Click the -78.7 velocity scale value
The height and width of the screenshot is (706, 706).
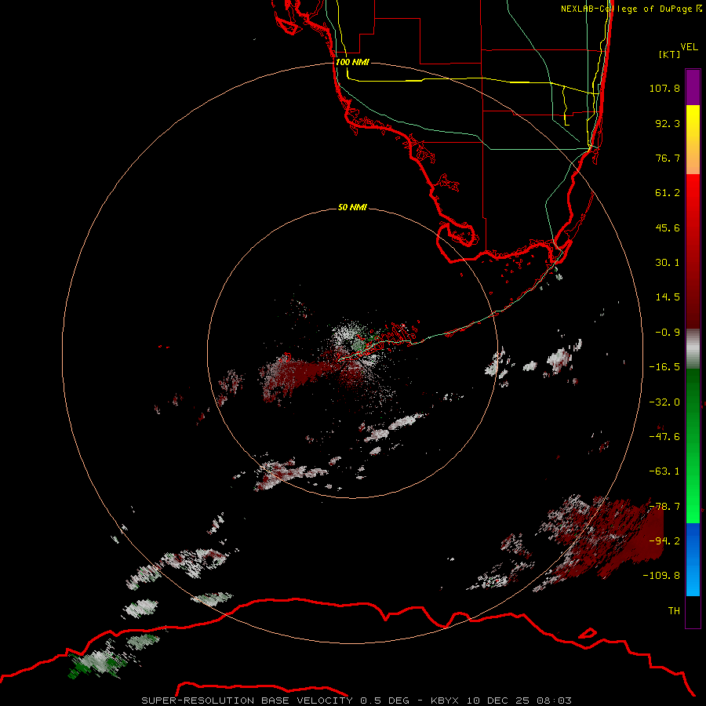pos(664,507)
